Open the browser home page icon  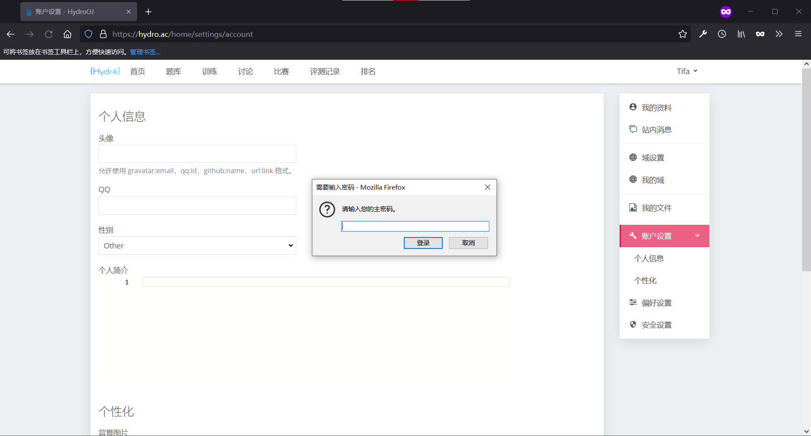pos(67,34)
